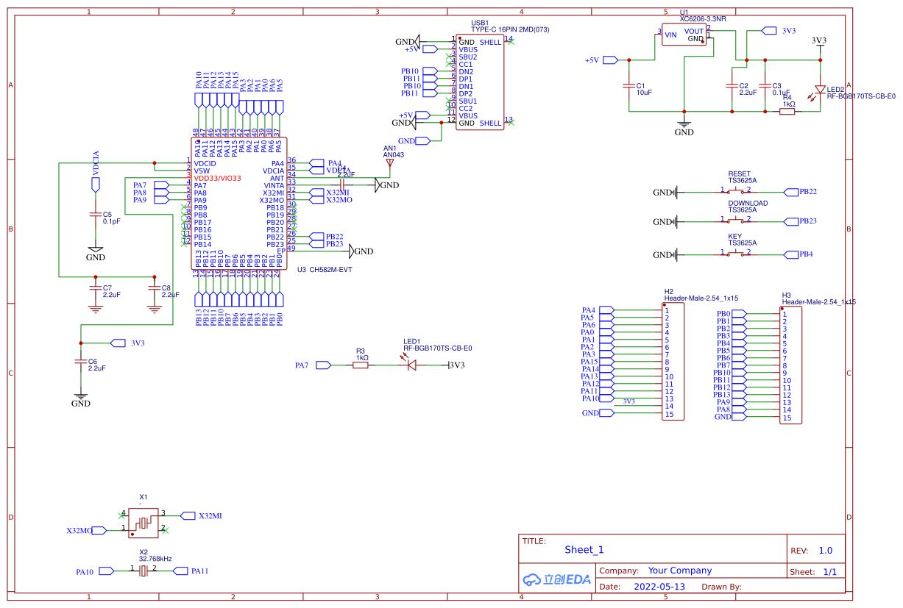Select the Your Company field text
This screenshot has width=903, height=608.
pos(679,571)
